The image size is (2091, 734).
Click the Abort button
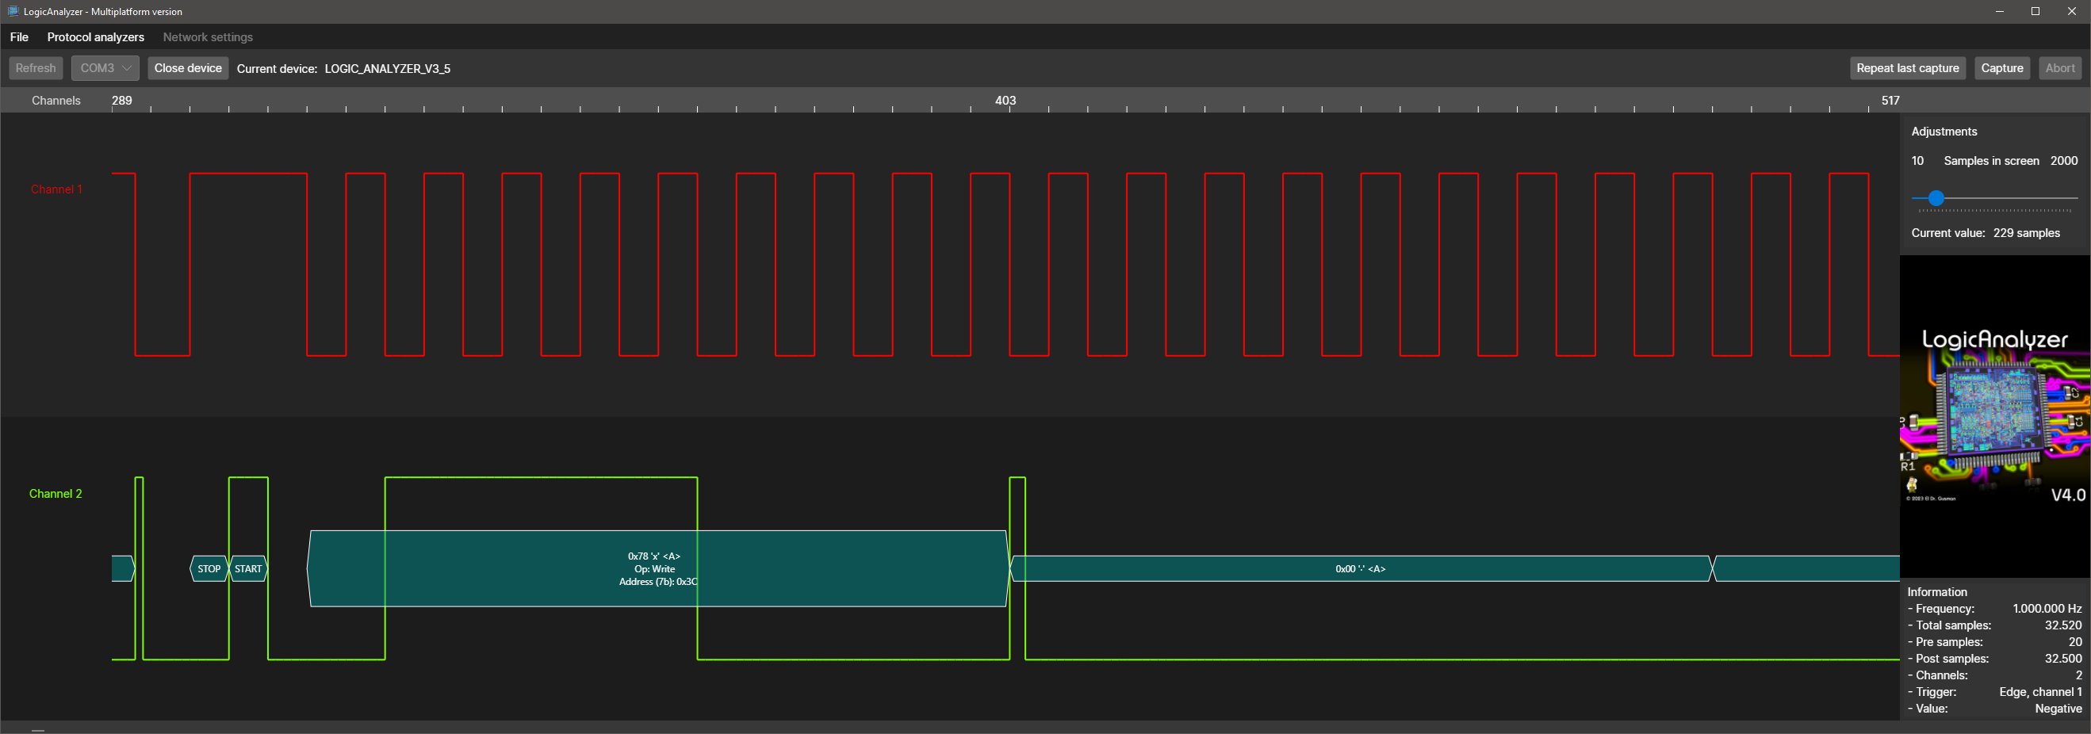[2059, 68]
